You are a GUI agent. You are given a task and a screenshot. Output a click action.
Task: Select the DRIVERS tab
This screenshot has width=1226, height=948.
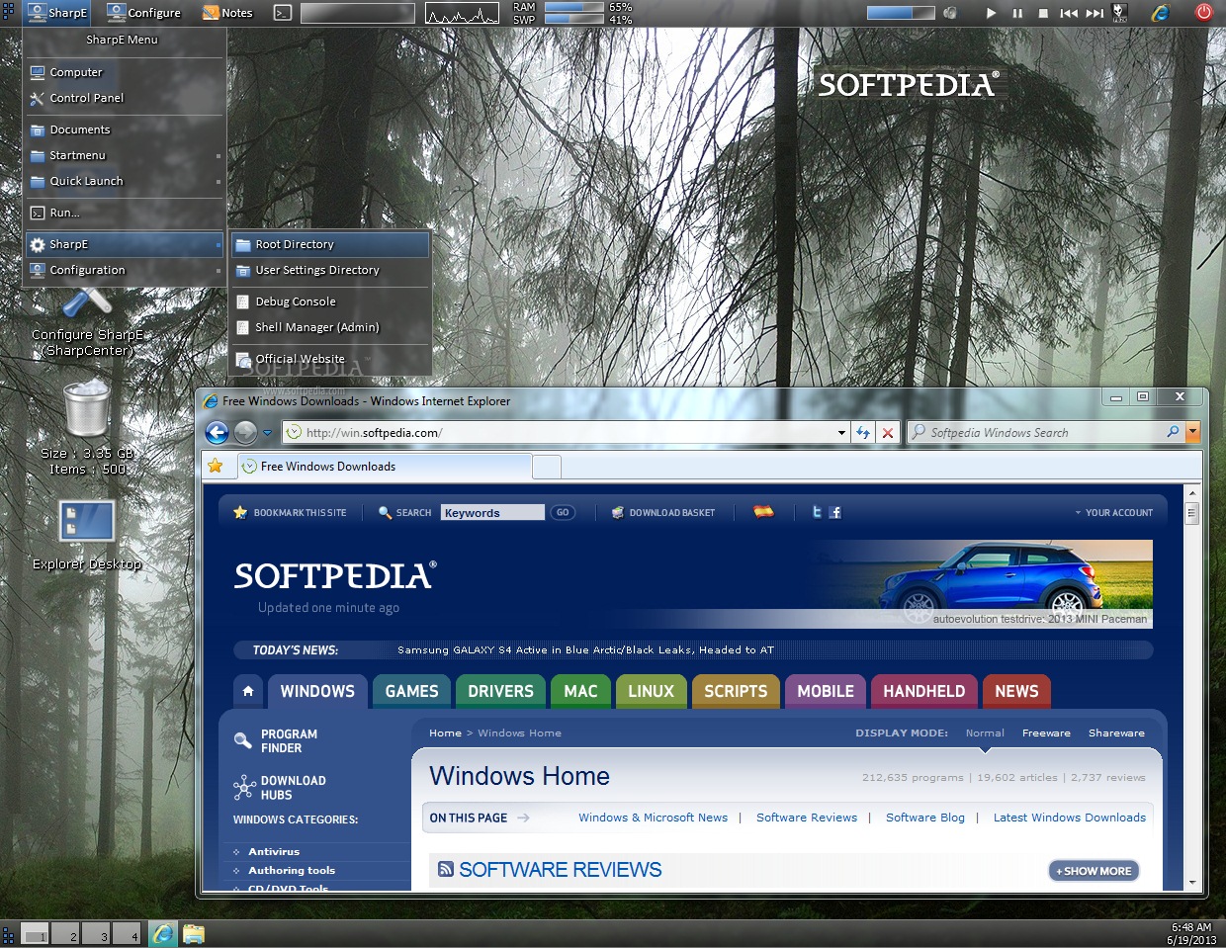coord(500,691)
